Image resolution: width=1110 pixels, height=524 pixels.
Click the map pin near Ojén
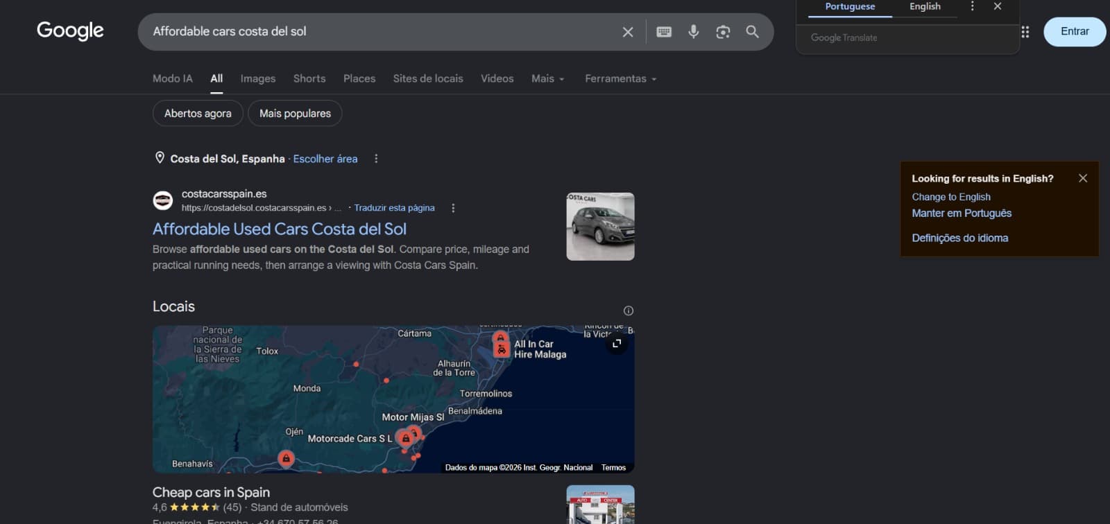[x=286, y=457]
